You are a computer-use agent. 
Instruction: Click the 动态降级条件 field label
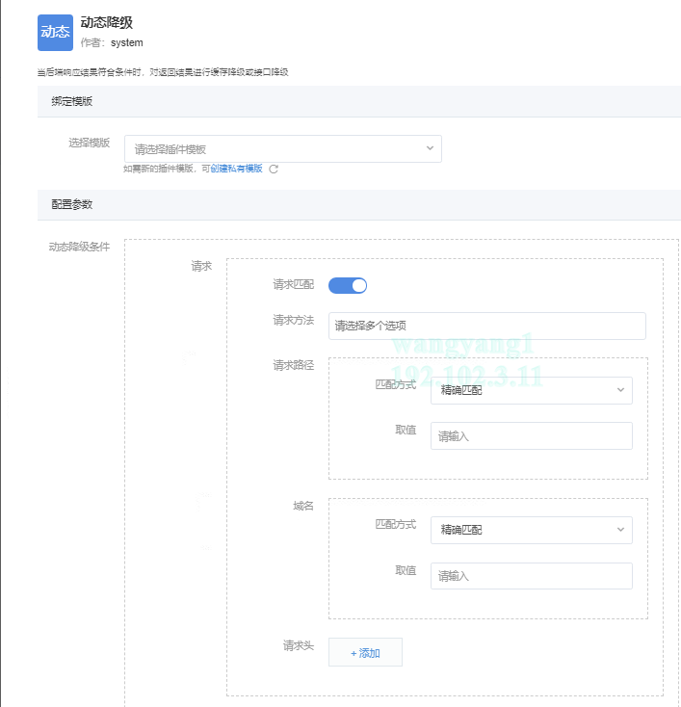click(79, 247)
